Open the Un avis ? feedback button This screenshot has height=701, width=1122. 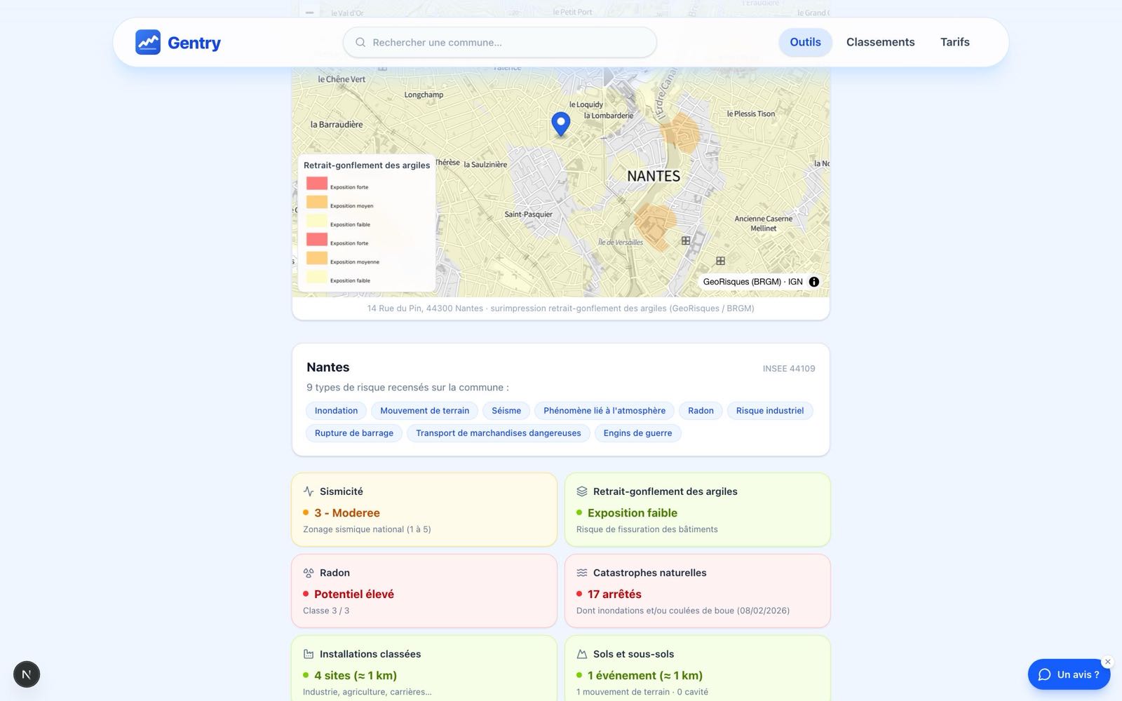pos(1069,674)
